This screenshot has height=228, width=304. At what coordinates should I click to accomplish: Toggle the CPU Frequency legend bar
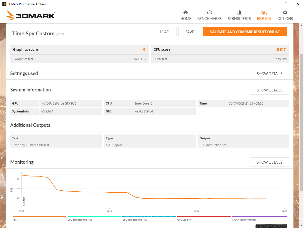tap(259, 216)
